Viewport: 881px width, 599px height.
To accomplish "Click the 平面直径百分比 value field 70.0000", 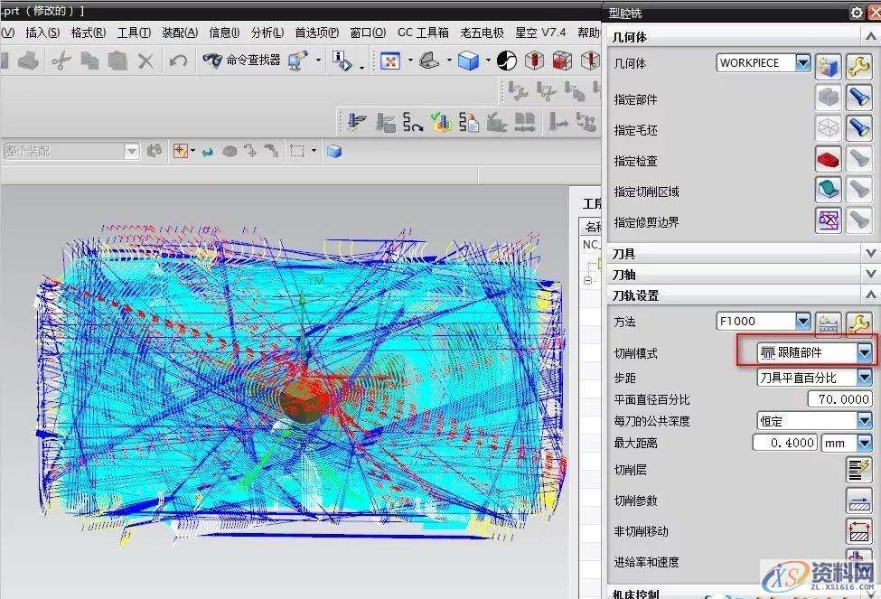I will pos(839,399).
